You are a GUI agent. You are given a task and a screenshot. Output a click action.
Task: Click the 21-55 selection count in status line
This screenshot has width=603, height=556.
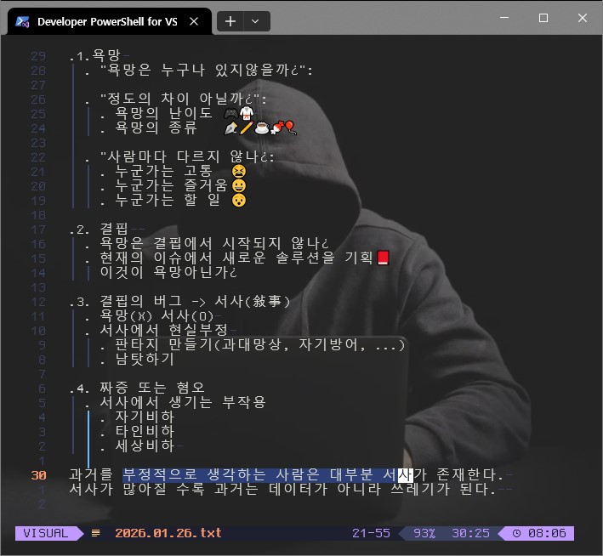click(371, 533)
